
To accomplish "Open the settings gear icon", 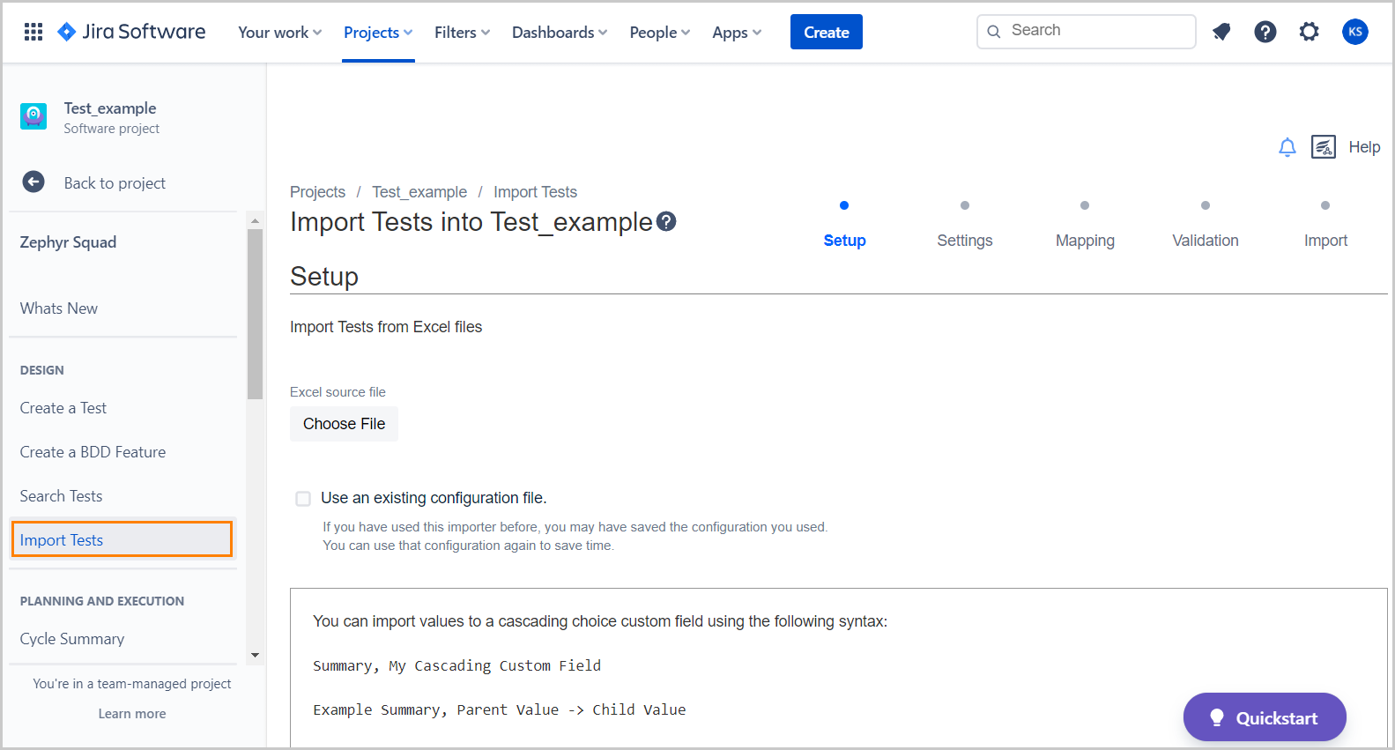I will click(x=1310, y=32).
